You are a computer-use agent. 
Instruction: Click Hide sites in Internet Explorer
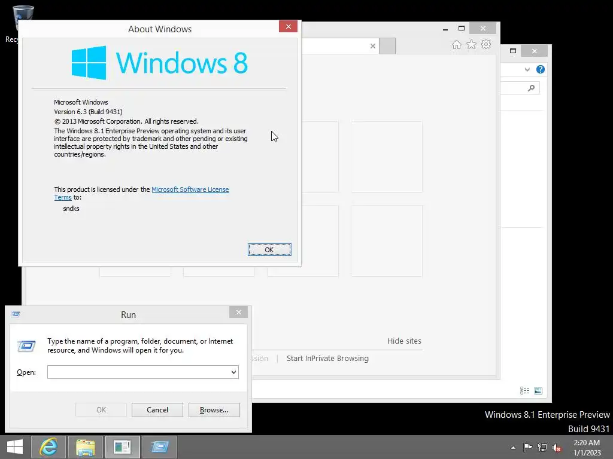(404, 341)
